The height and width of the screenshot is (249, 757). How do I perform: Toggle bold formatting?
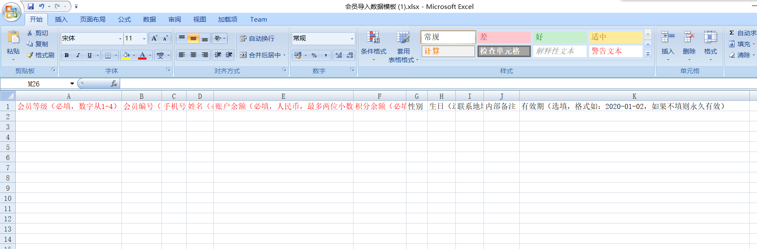pos(66,55)
